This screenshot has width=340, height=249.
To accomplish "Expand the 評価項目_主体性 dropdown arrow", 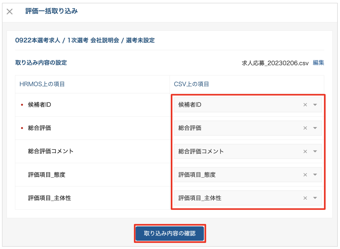I will tap(315, 198).
